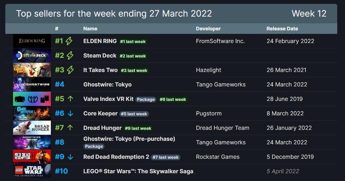Click the Package badge next to Valve Index

click(145, 99)
